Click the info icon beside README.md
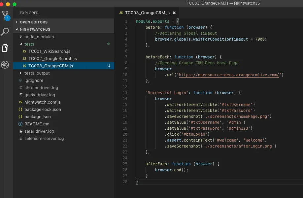The width and height of the screenshot is (303, 198). tap(20, 124)
